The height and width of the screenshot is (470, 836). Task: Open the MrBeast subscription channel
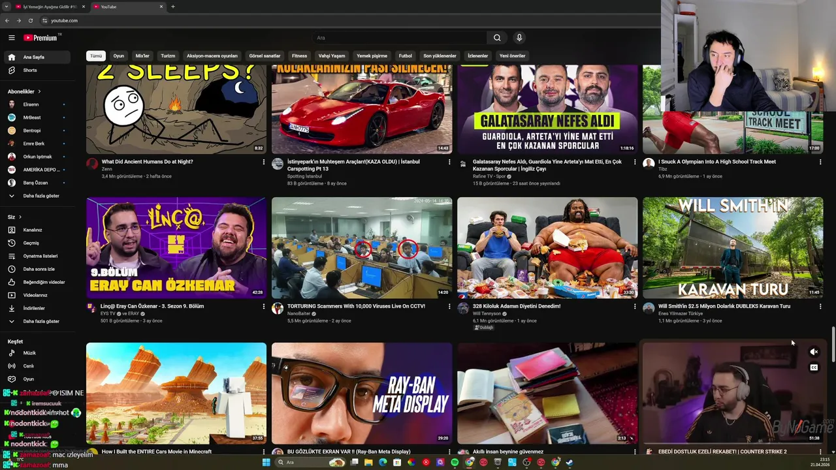click(x=37, y=117)
